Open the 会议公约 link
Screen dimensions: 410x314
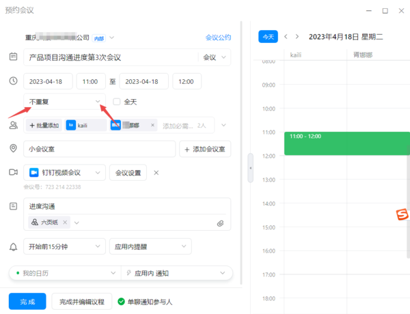218,38
